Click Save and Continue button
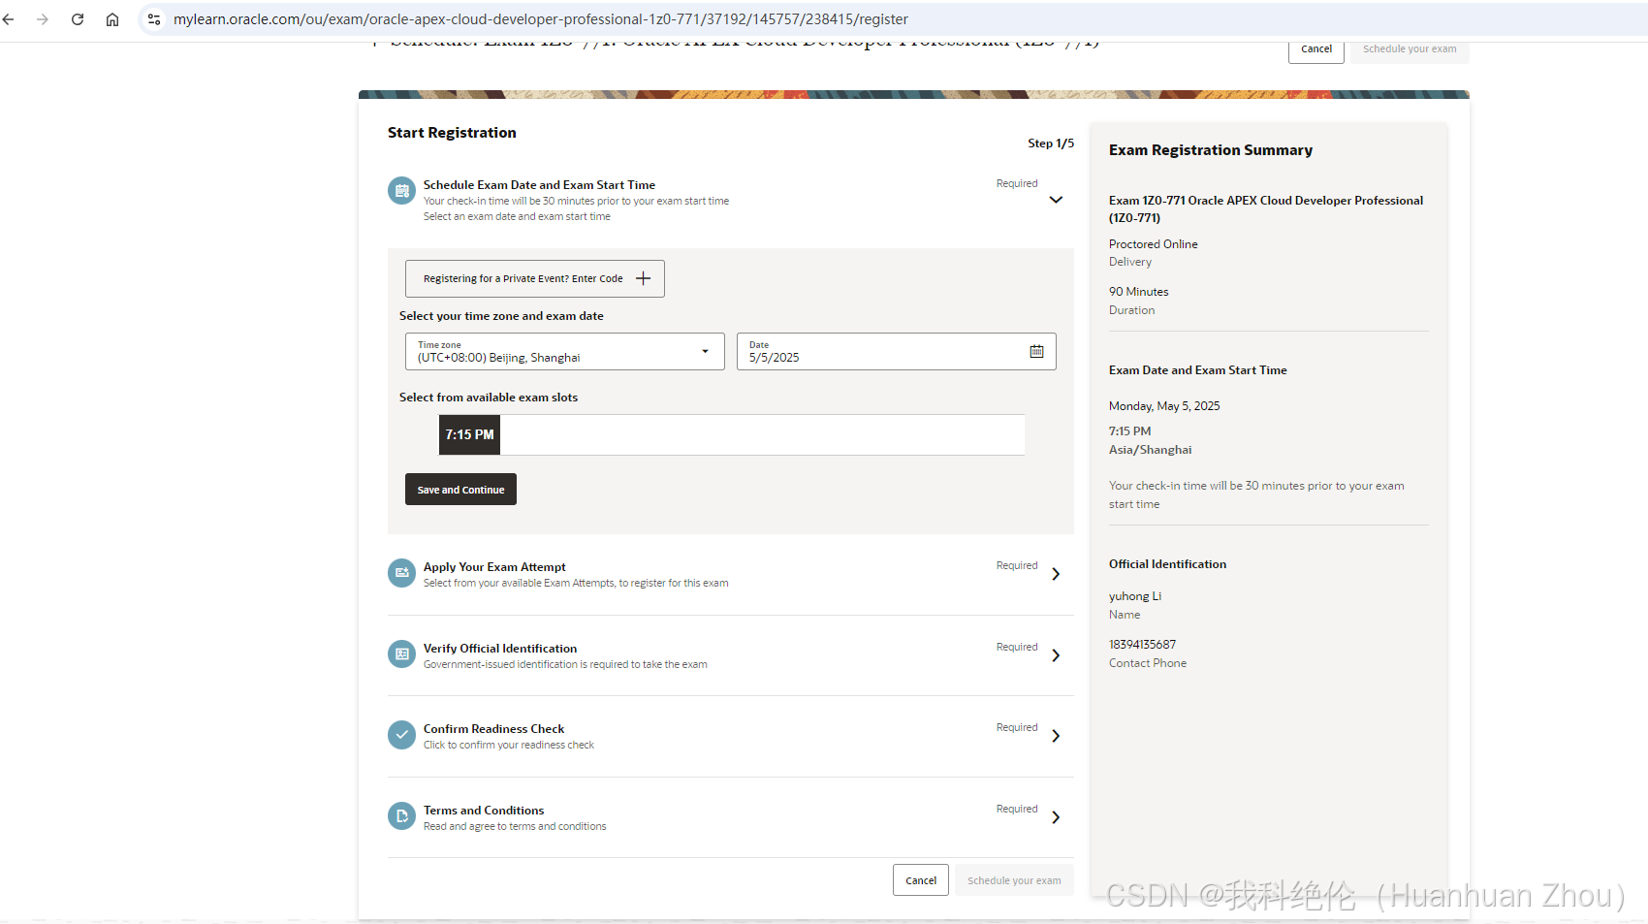The height and width of the screenshot is (924, 1648). (460, 490)
